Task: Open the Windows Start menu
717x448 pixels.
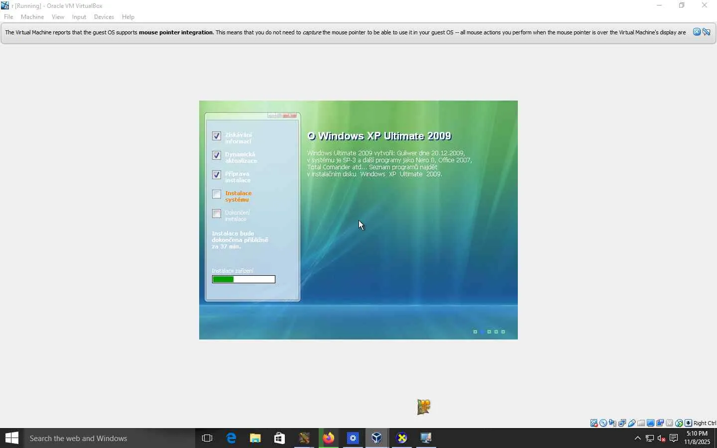Action: (12, 438)
